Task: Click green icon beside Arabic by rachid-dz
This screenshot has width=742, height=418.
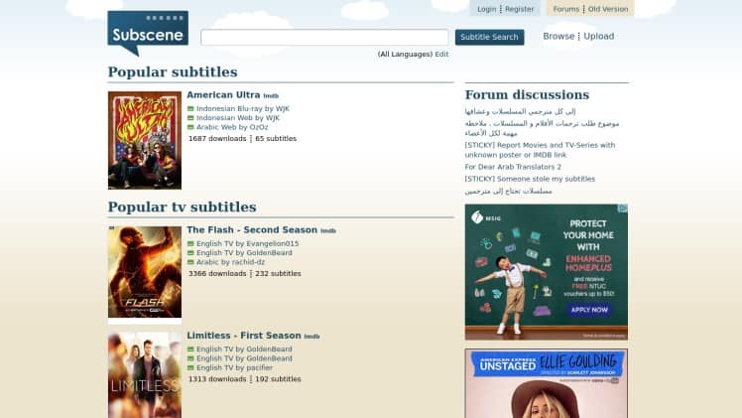Action: click(190, 262)
